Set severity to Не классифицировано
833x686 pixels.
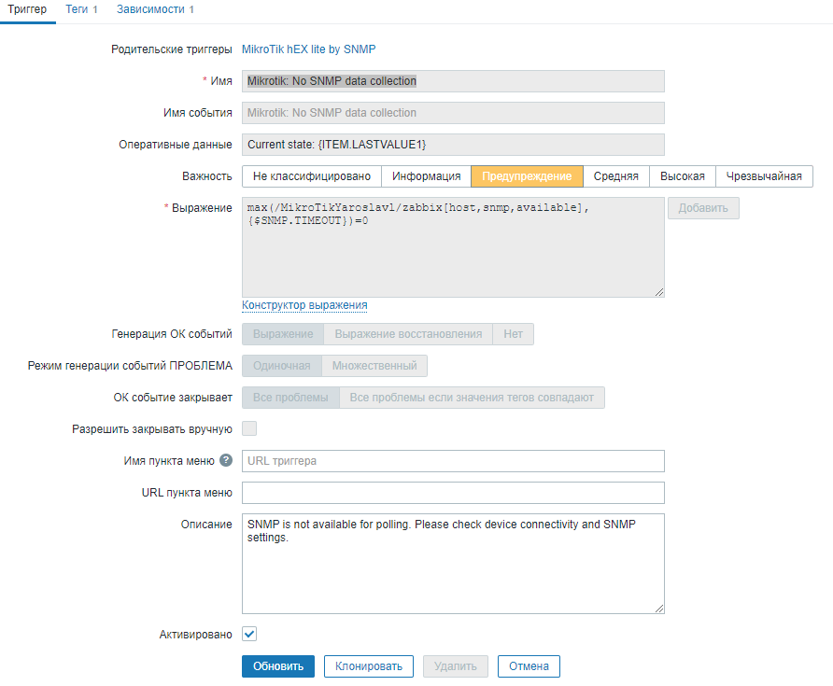[312, 176]
